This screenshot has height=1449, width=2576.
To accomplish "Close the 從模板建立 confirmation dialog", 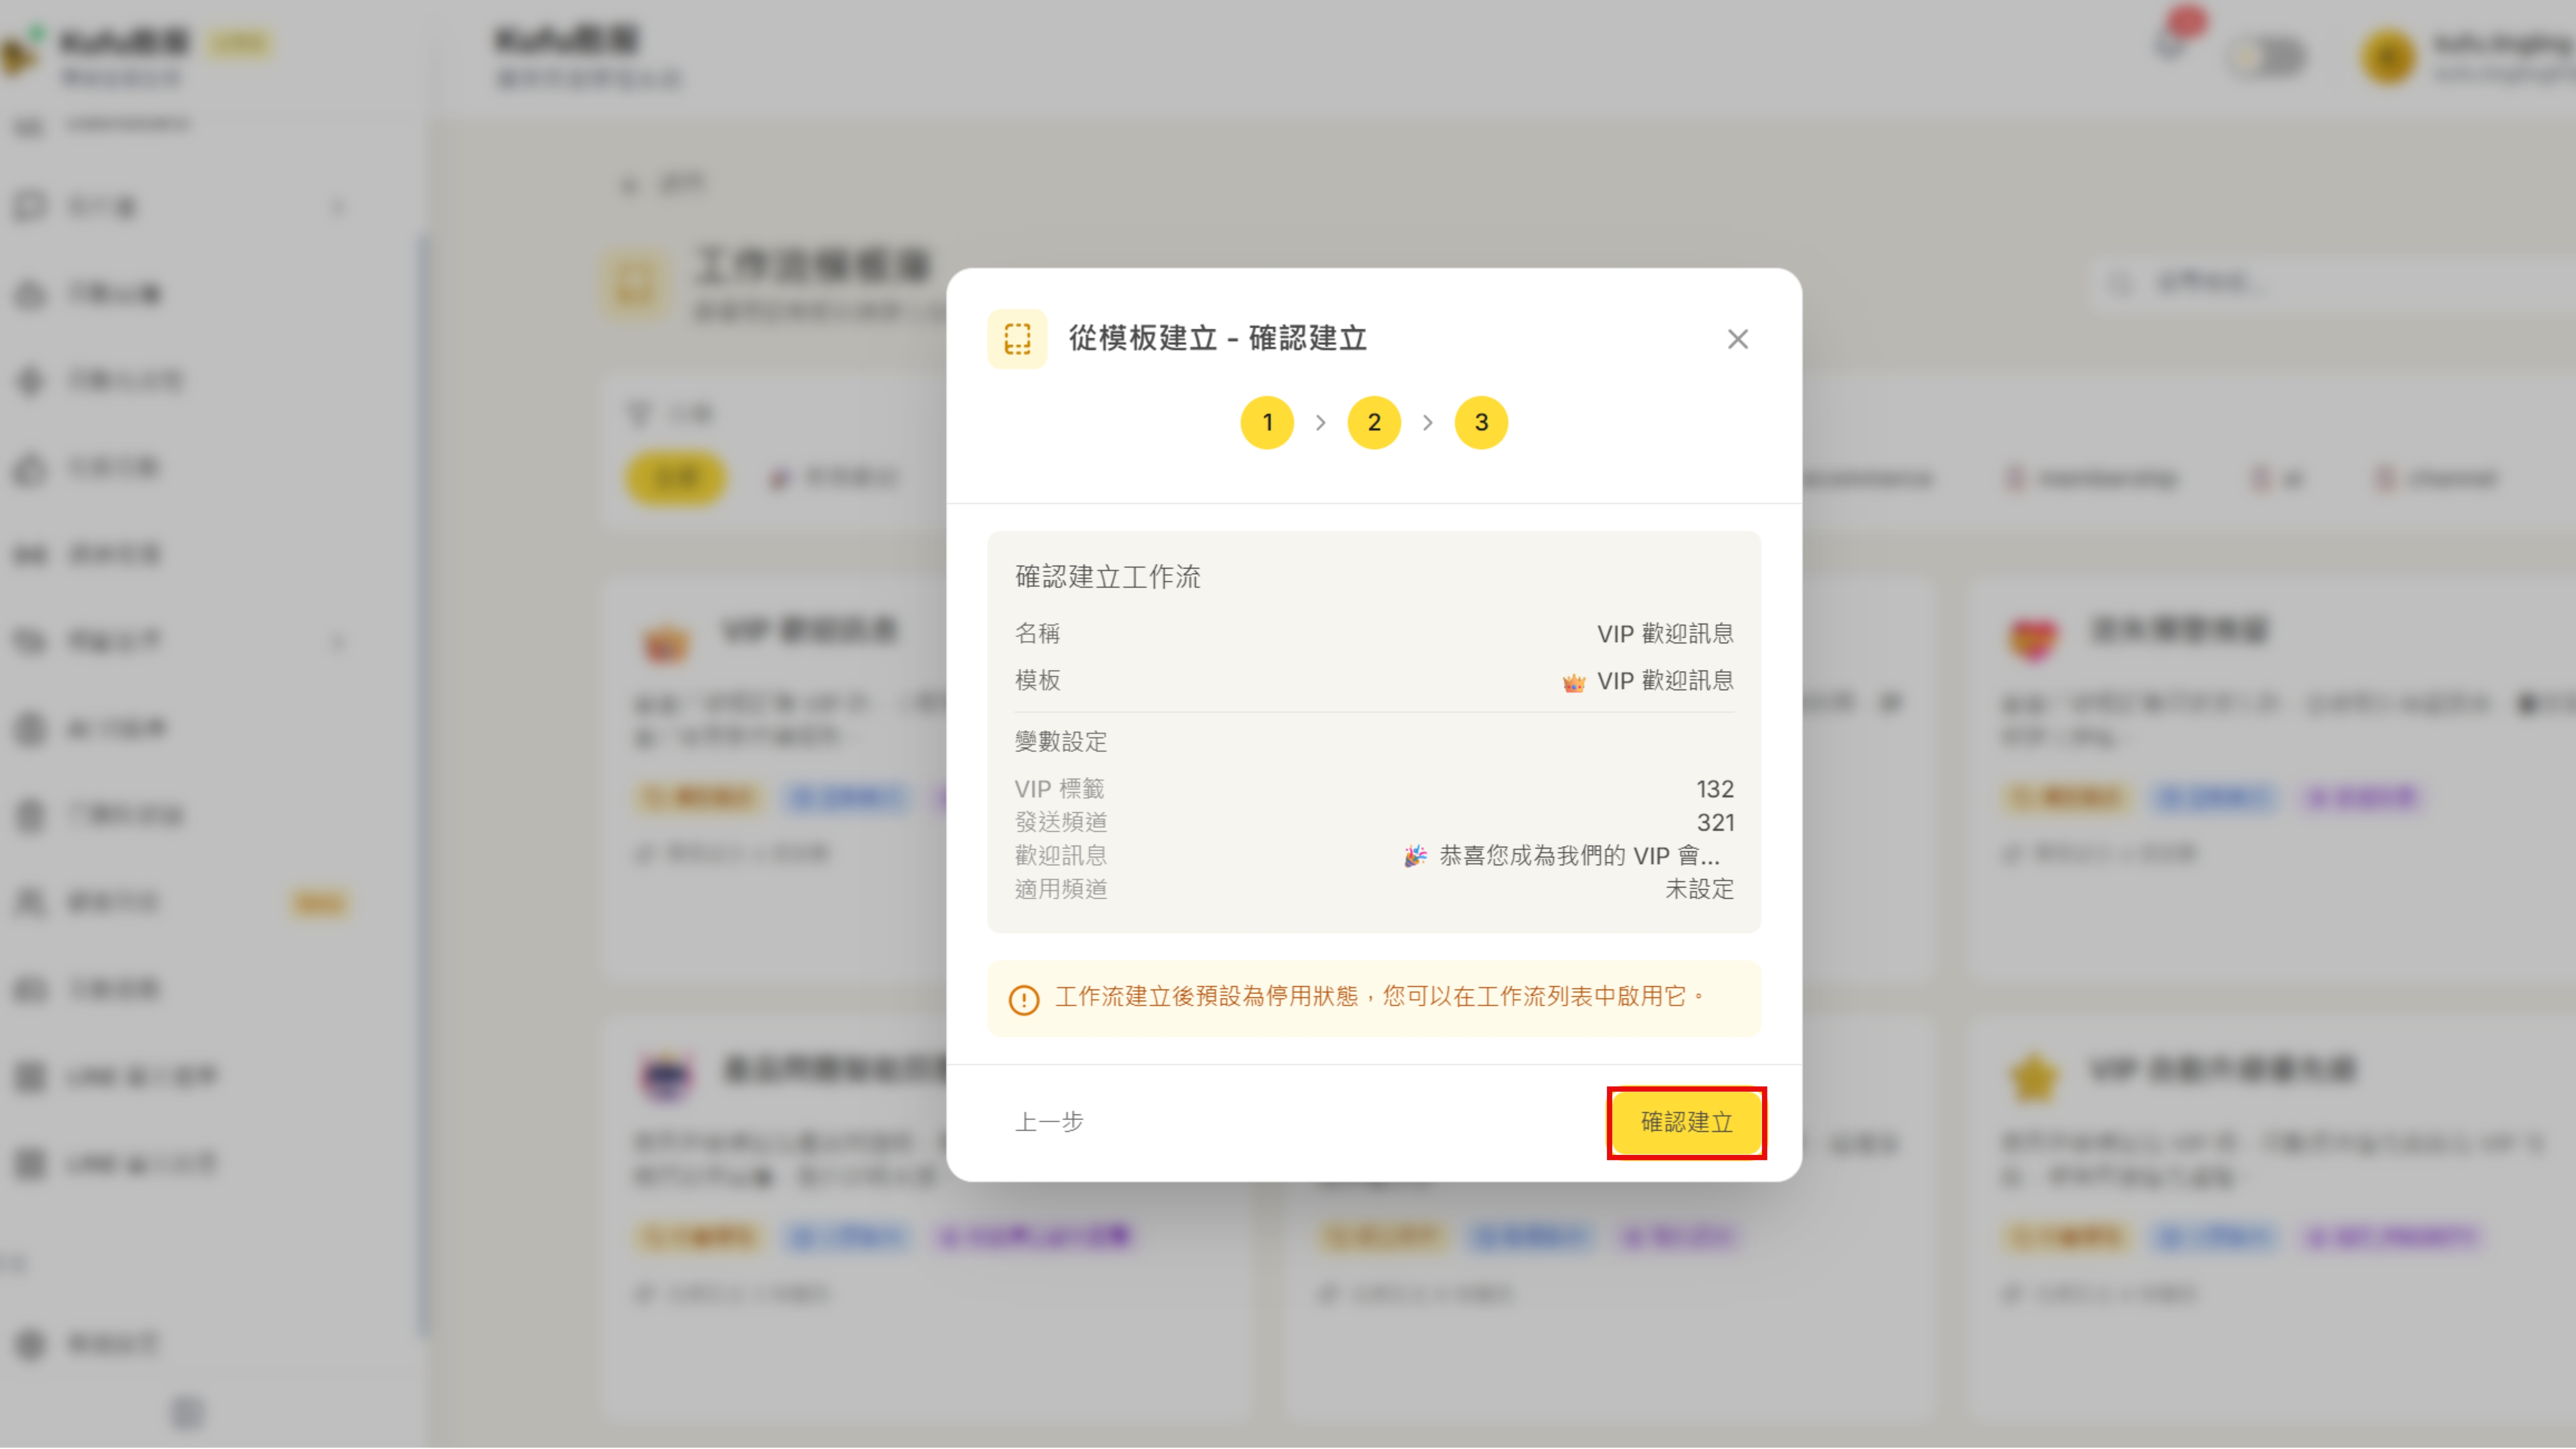I will [1737, 339].
